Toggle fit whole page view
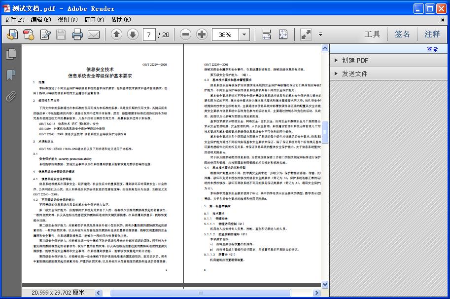The width and height of the screenshot is (450, 299). coord(282,35)
